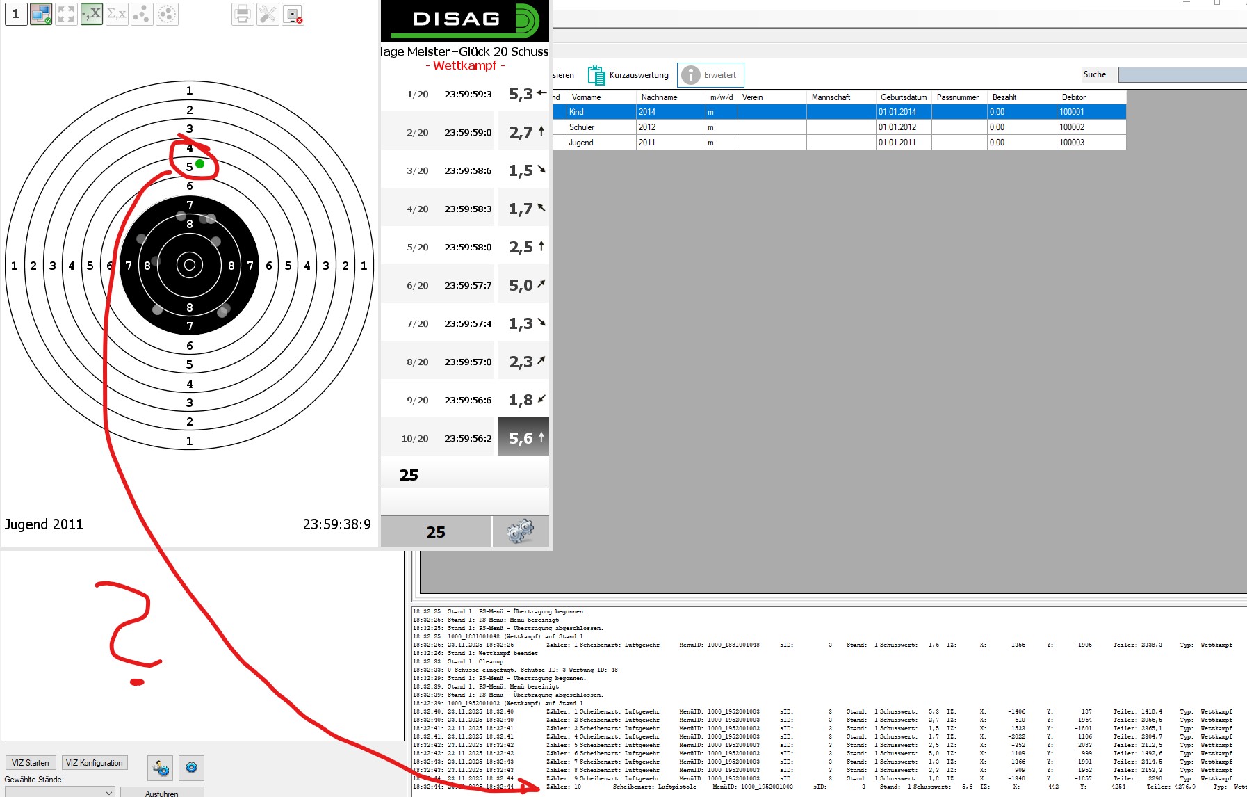Click the printer icon
Viewport: 1247px width, 797px height.
243,15
